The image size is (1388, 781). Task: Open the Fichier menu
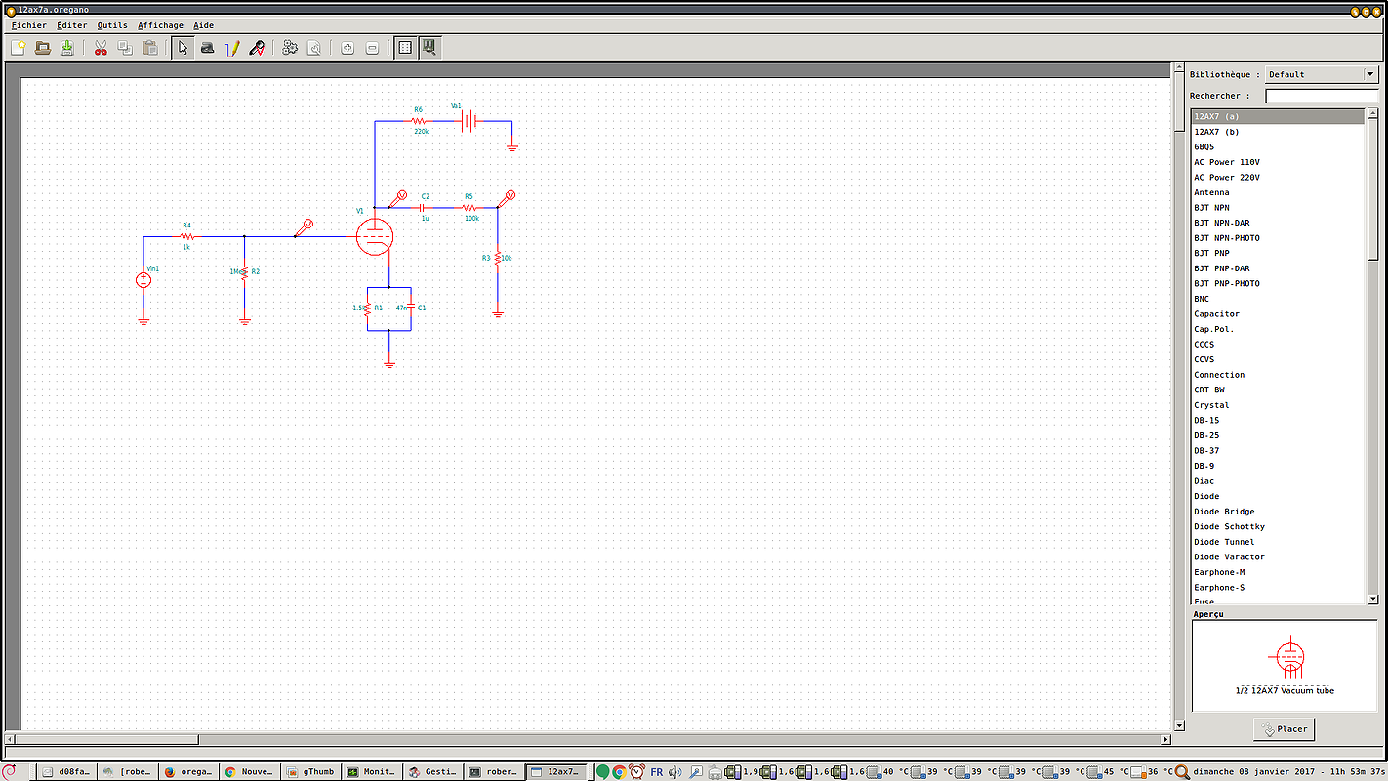[x=29, y=25]
